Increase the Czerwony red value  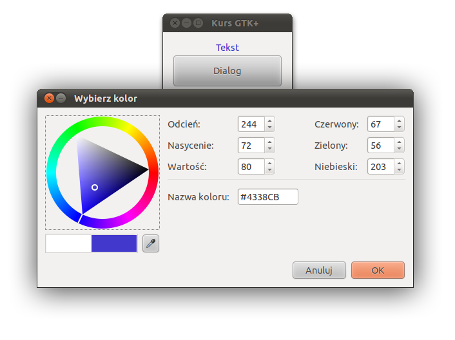pos(400,121)
